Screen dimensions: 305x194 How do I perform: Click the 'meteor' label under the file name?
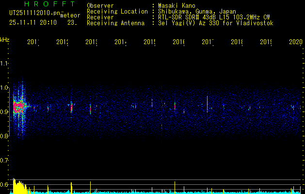[70, 16]
